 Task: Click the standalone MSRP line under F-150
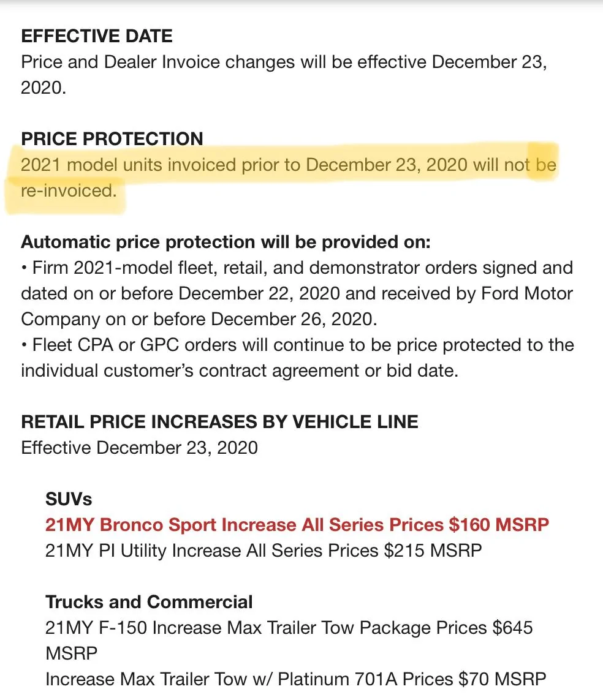72,653
